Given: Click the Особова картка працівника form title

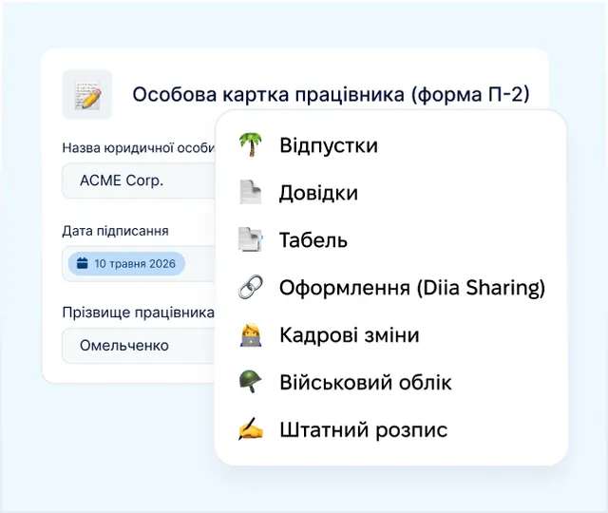Looking at the screenshot, I should [331, 94].
